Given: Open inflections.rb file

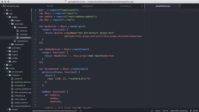Looking at the screenshot, I should point(20,96).
